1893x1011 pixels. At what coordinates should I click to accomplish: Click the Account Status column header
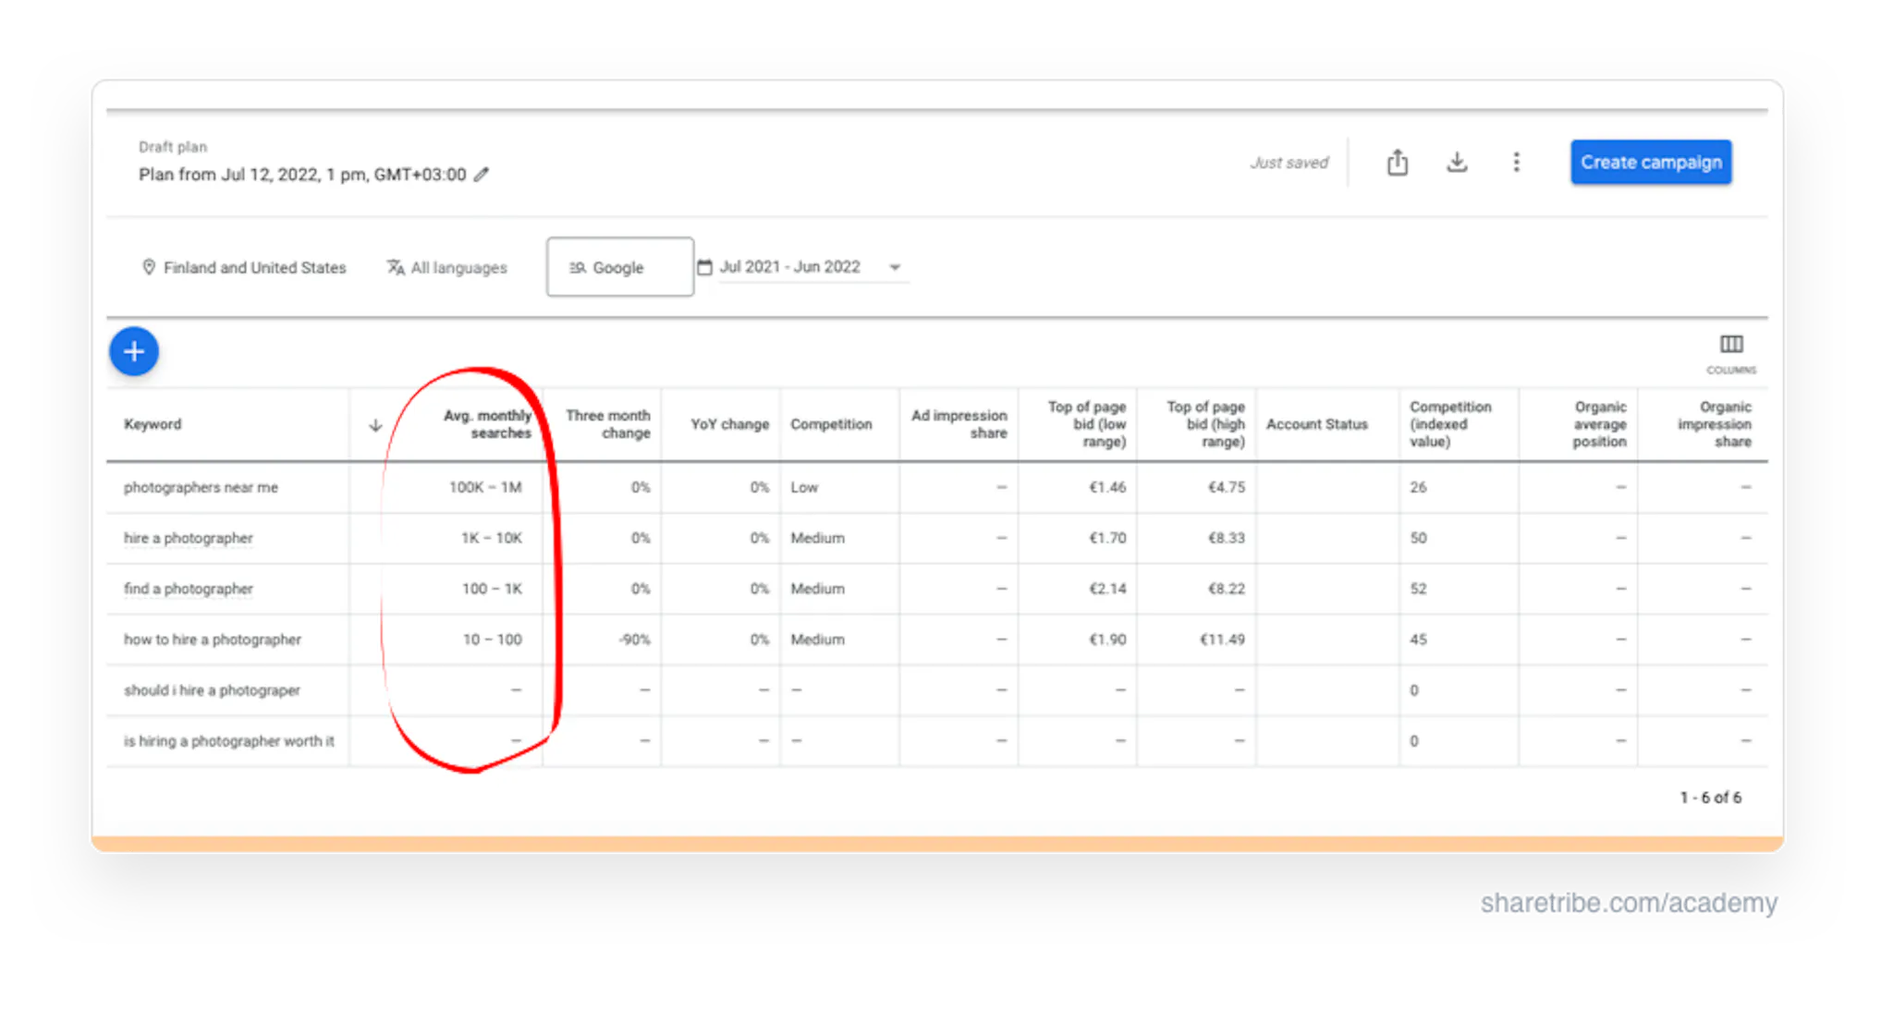coord(1316,424)
